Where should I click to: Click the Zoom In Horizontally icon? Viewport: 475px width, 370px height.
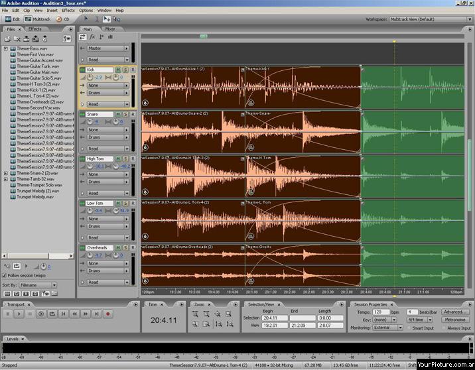(196, 314)
